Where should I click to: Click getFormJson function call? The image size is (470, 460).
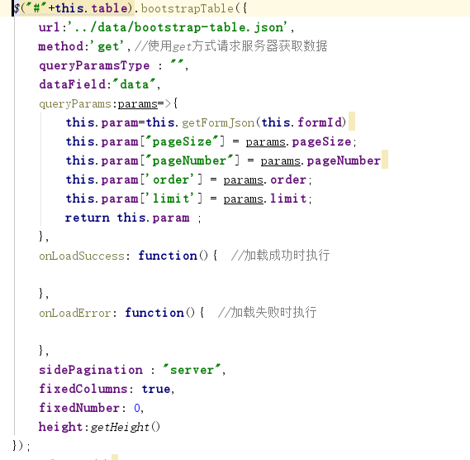(x=218, y=122)
